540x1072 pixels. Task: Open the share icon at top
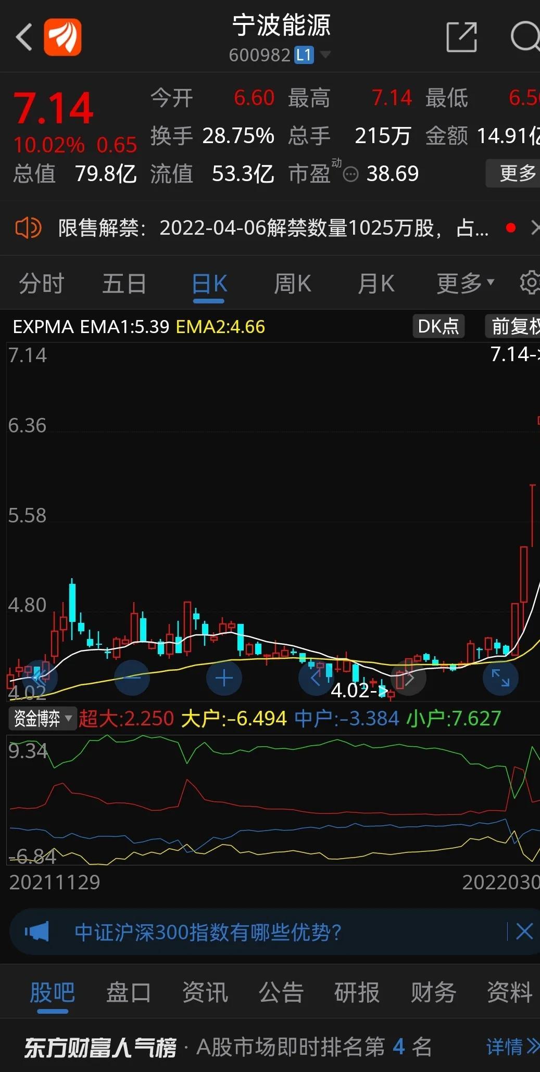(x=461, y=37)
